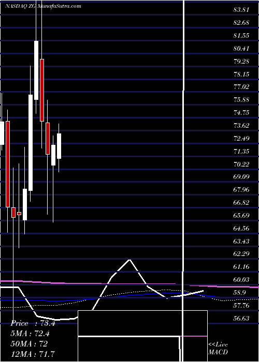Click the 65.69 price axis label
This screenshot has width=259, height=362.
pos(241,216)
